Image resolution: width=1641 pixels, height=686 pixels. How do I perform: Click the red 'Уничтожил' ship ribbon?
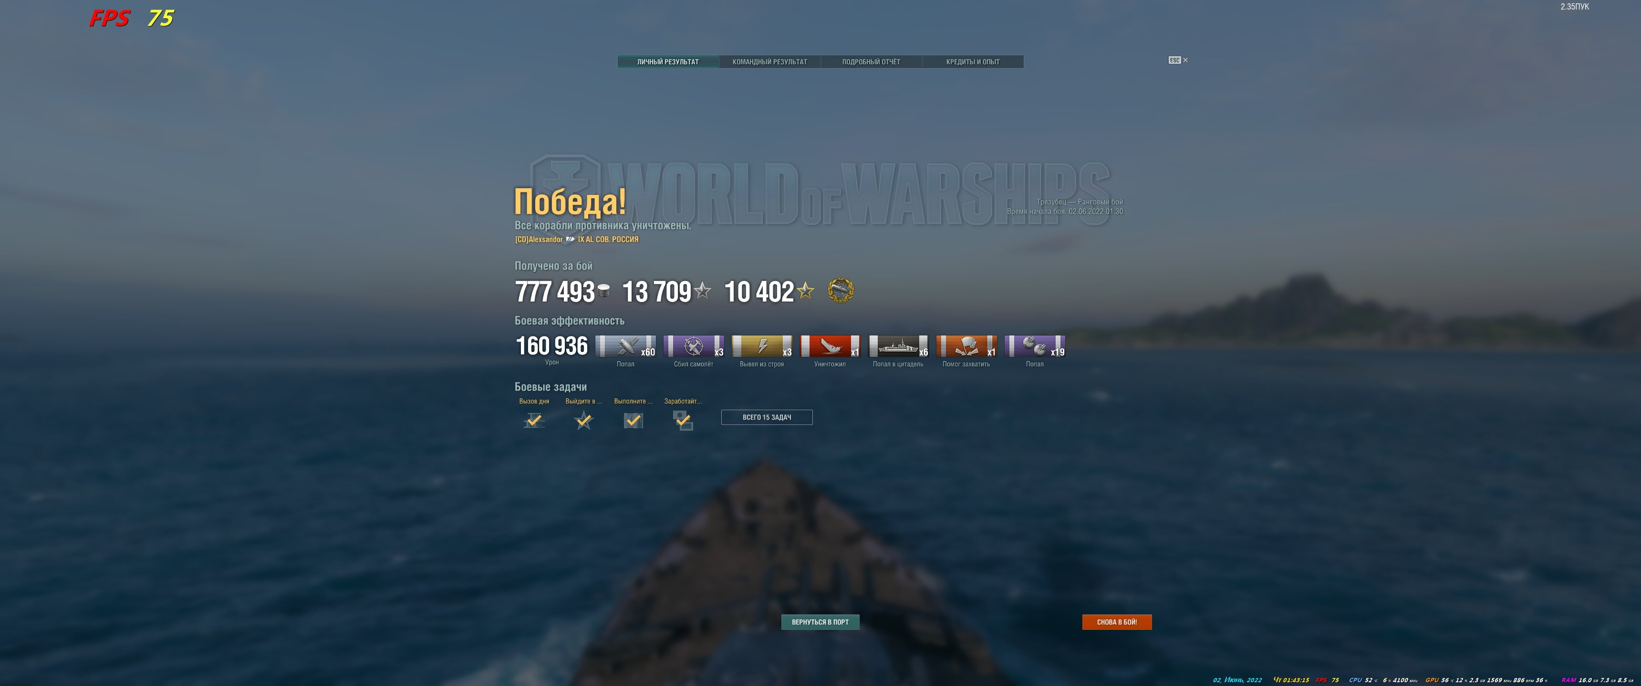point(830,346)
